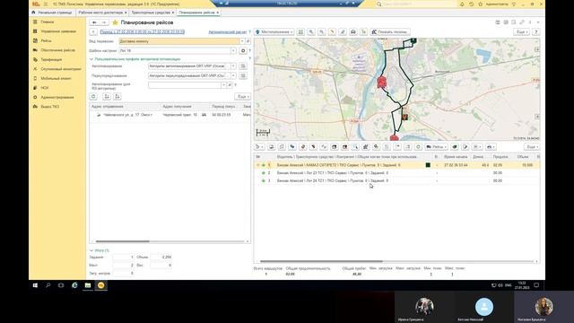Open taskbar search magnifier

click(48, 285)
